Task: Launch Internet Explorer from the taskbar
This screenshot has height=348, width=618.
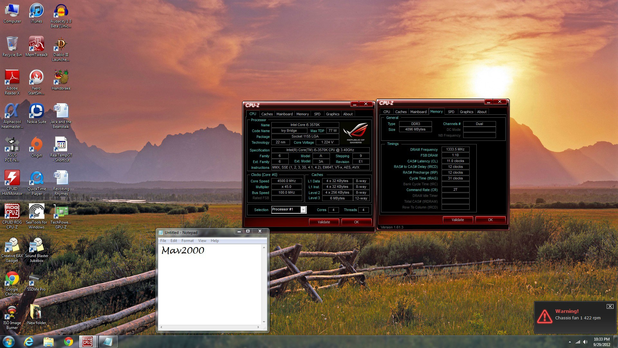Action: [29, 342]
